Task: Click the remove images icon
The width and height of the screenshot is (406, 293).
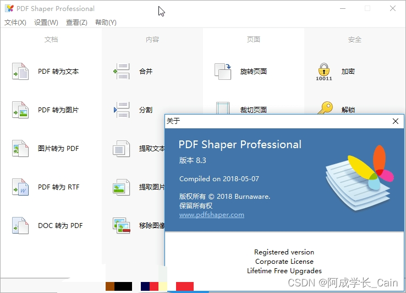Action: click(122, 226)
